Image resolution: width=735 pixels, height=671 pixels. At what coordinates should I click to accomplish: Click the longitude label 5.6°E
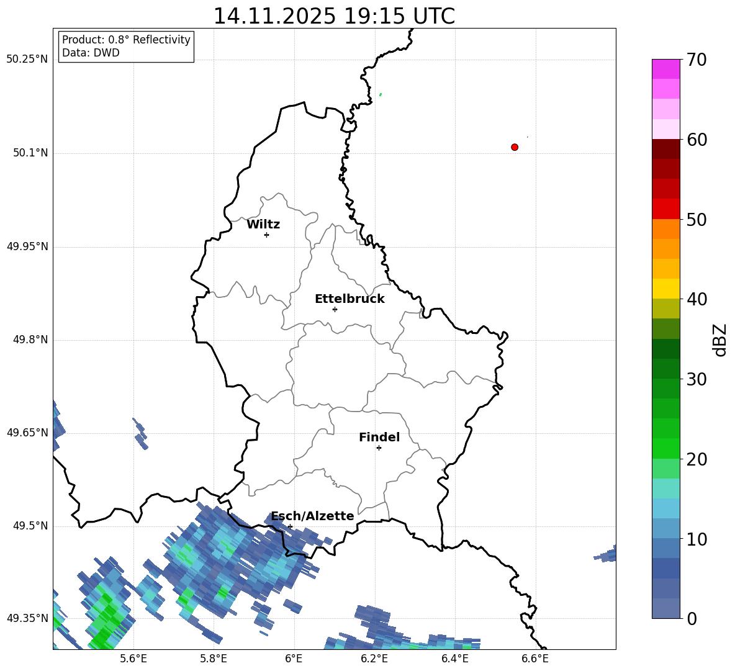tap(133, 659)
